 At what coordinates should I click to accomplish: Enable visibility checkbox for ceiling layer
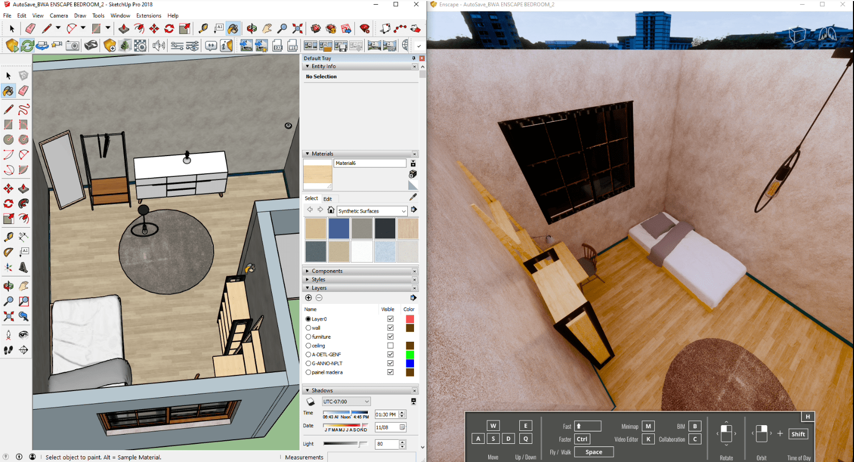coord(390,346)
